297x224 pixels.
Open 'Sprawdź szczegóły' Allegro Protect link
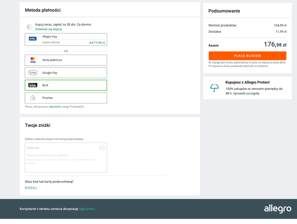click(246, 93)
